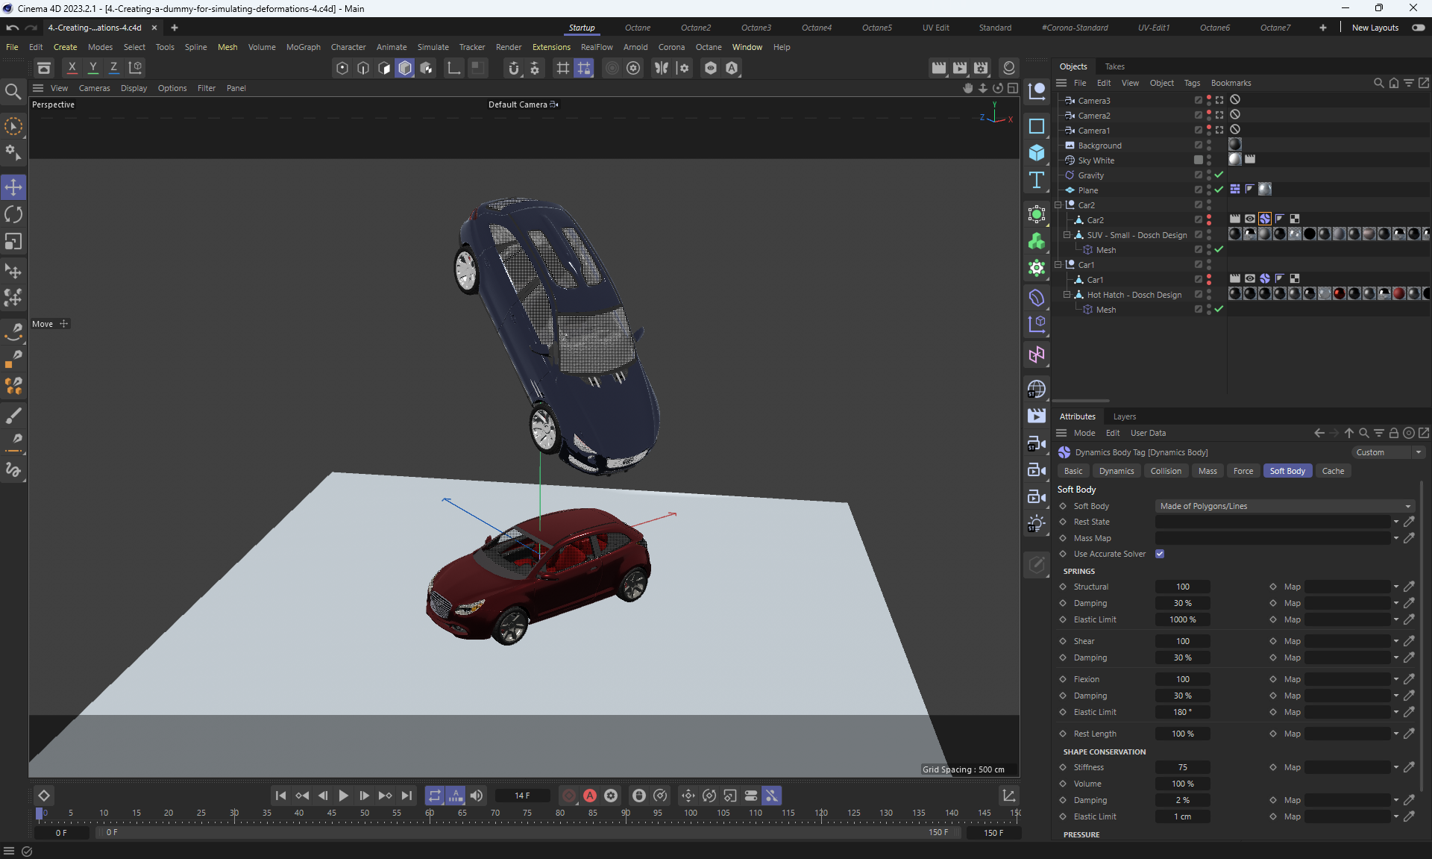The width and height of the screenshot is (1432, 859).
Task: Collapse the Car2 tree node
Action: click(x=1058, y=205)
